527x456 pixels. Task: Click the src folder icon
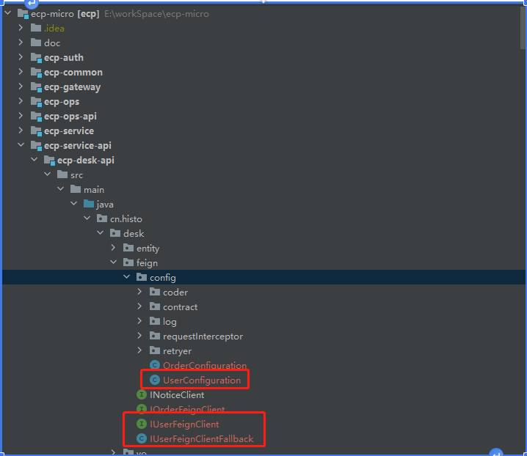click(62, 174)
